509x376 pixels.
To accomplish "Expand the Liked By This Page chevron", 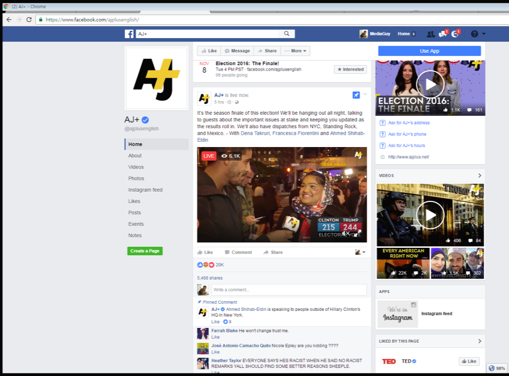I will 479,341.
